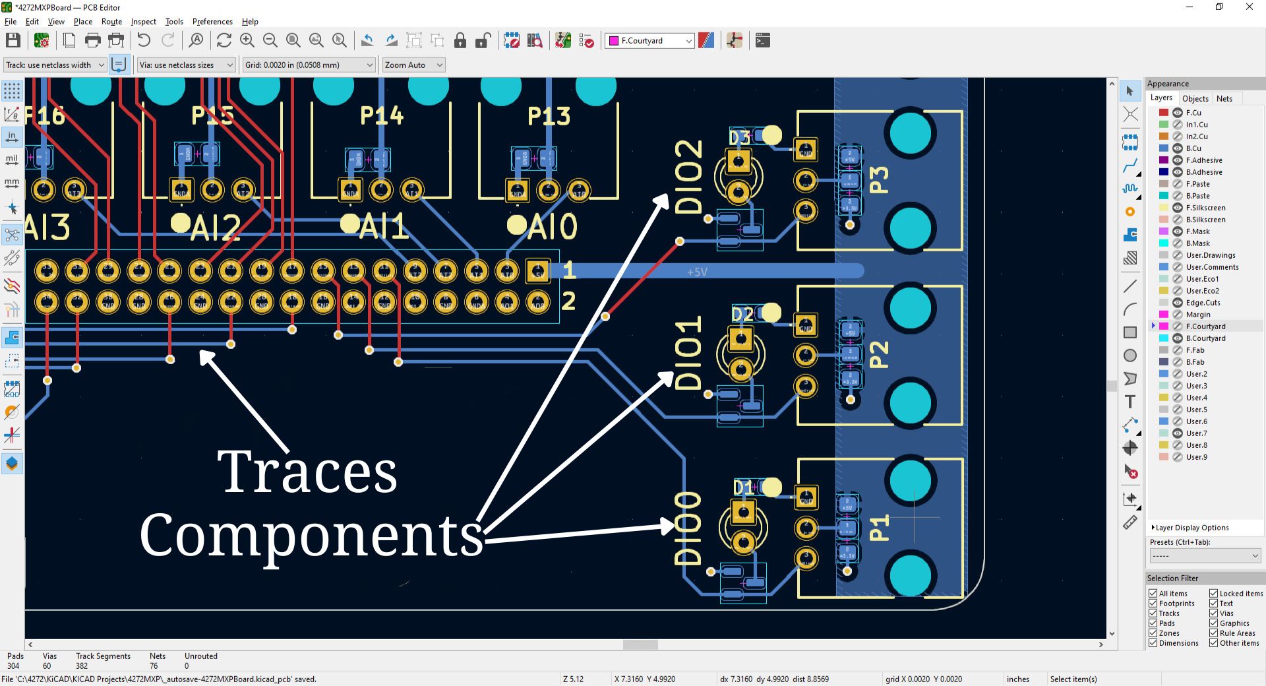Select the Add Filled Zone tool

1130,234
